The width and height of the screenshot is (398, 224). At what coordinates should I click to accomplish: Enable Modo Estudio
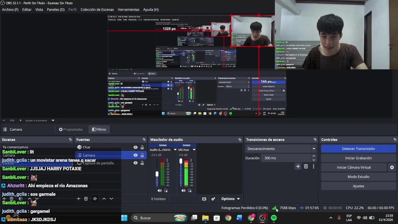pyautogui.click(x=359, y=177)
